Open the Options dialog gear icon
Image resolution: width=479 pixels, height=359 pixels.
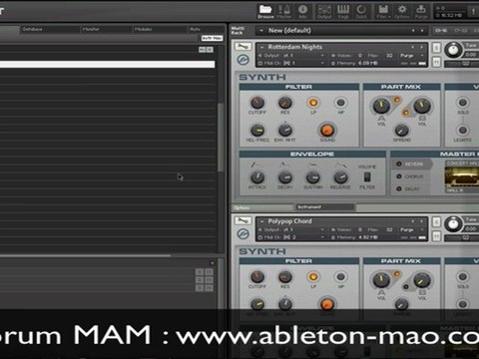(402, 11)
